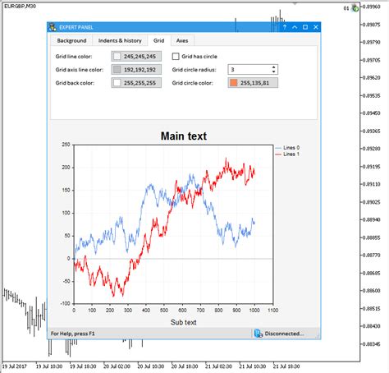Click the Grid circle radius label
Image resolution: width=389 pixels, height=373 pixels.
coord(194,70)
